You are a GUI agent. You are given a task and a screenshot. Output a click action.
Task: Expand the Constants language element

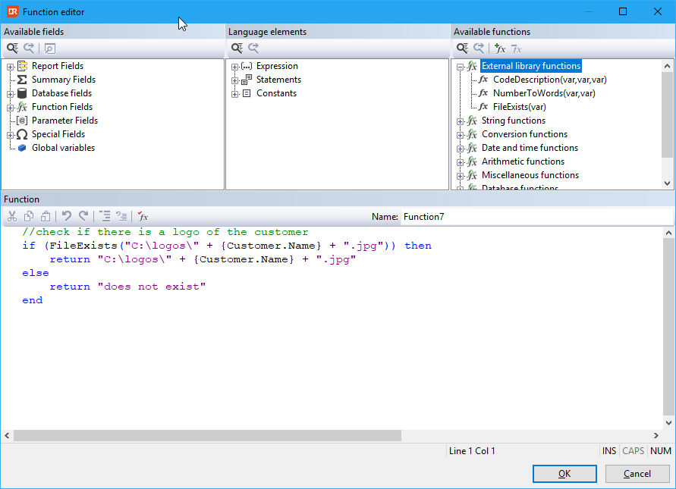(234, 94)
